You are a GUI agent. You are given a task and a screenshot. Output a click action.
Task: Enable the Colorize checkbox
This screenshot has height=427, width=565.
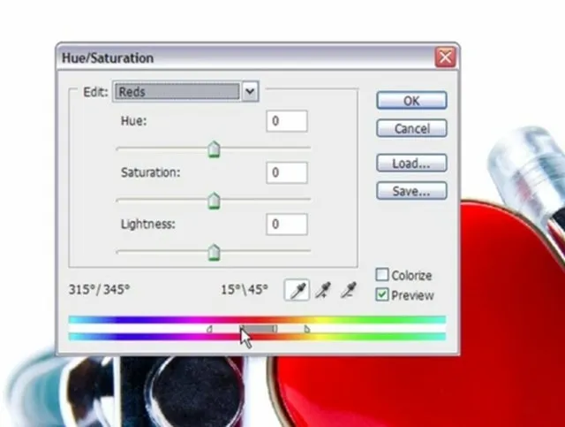(382, 275)
